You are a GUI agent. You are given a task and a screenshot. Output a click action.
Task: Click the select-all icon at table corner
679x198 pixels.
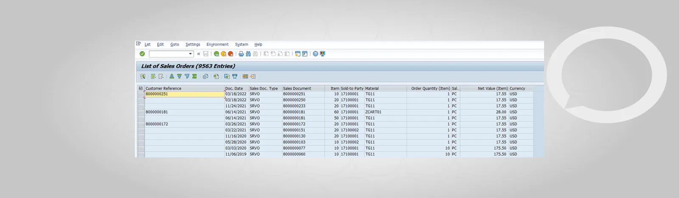pyautogui.click(x=141, y=88)
